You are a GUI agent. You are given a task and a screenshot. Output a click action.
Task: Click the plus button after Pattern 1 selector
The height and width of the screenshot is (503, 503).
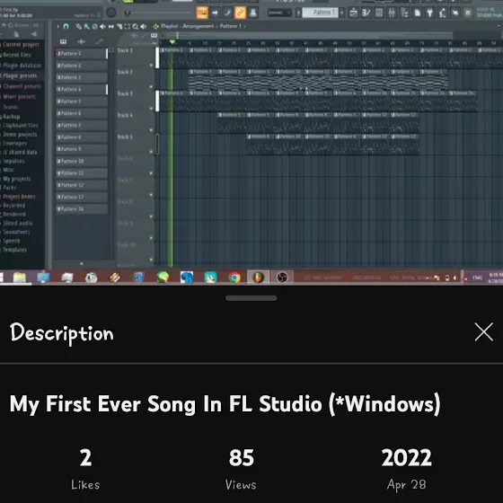coord(342,13)
